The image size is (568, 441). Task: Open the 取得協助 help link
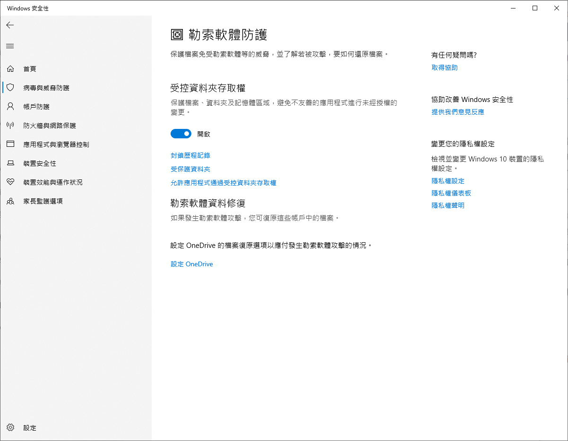click(x=444, y=68)
